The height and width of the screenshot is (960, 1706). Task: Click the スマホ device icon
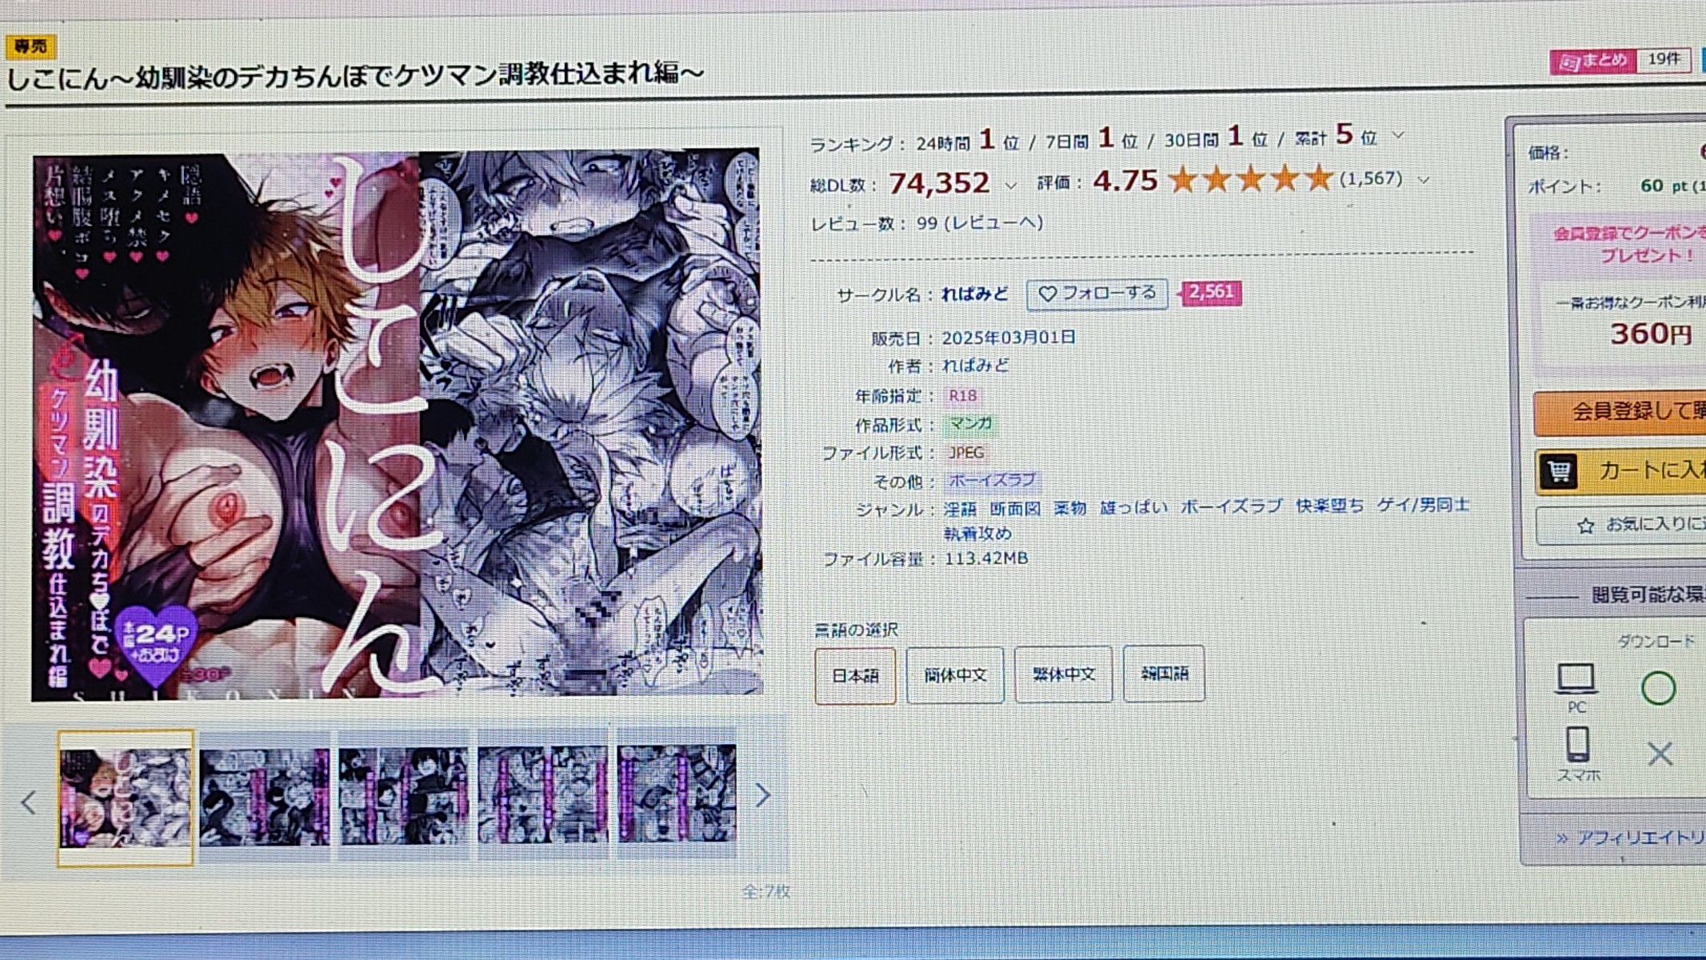(1577, 744)
